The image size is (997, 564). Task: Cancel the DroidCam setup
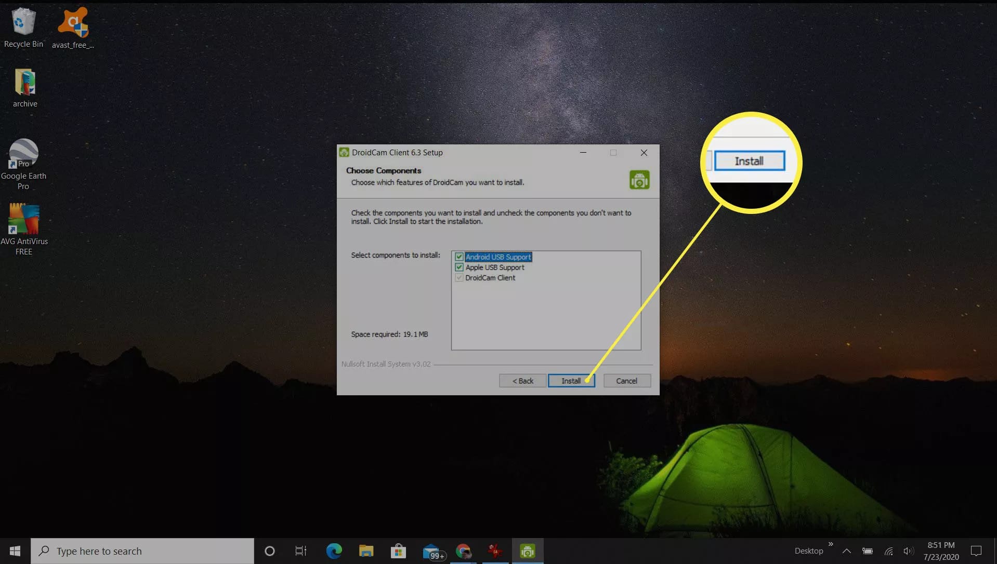627,381
